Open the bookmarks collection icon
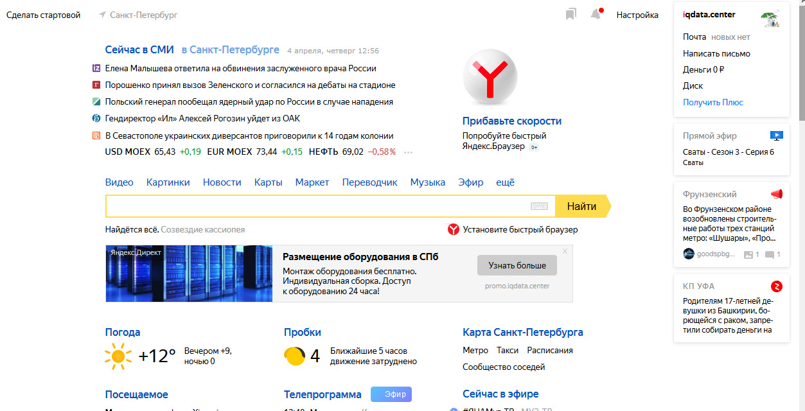The height and width of the screenshot is (411, 805). 571,14
